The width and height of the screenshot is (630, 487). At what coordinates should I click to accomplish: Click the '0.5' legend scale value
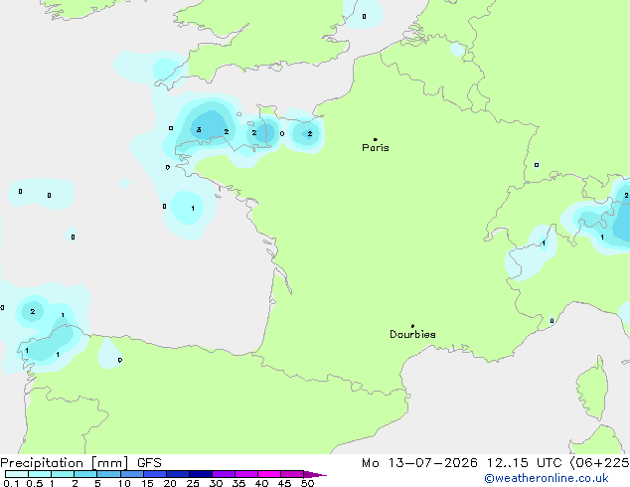(x=35, y=483)
